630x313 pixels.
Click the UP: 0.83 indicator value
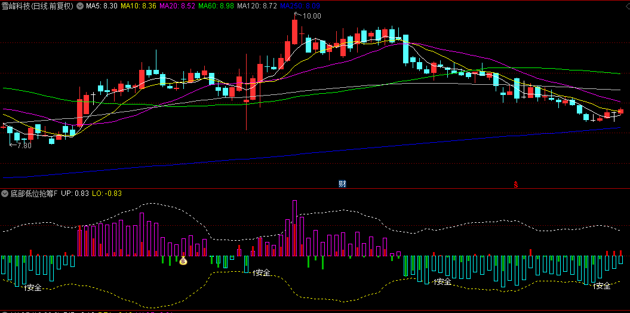point(75,194)
